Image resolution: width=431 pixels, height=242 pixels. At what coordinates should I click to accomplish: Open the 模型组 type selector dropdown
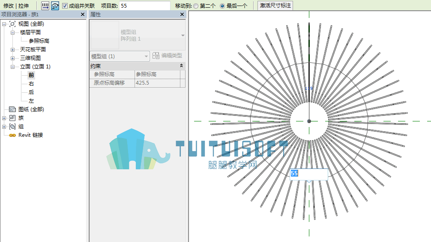click(183, 35)
